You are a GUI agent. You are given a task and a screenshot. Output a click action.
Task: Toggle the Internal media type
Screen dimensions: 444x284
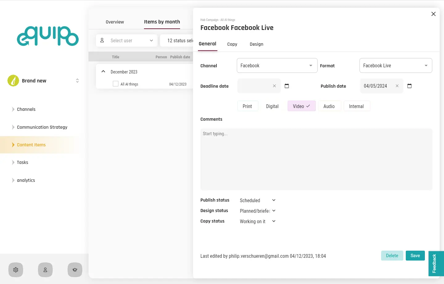point(357,106)
